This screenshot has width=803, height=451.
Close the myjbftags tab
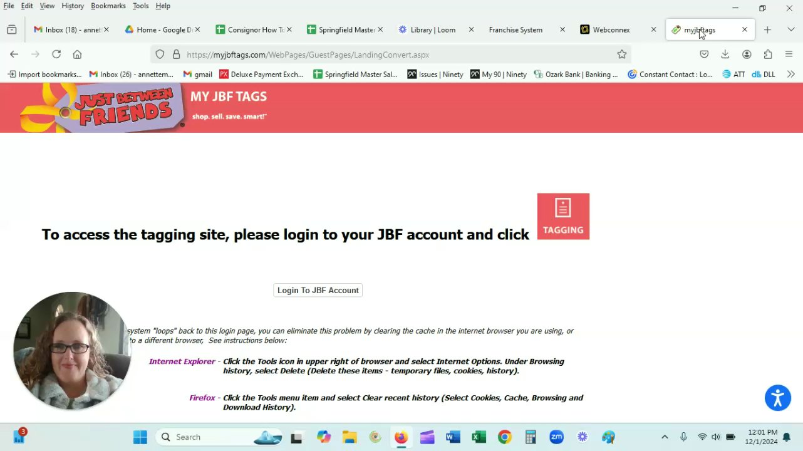pyautogui.click(x=745, y=29)
